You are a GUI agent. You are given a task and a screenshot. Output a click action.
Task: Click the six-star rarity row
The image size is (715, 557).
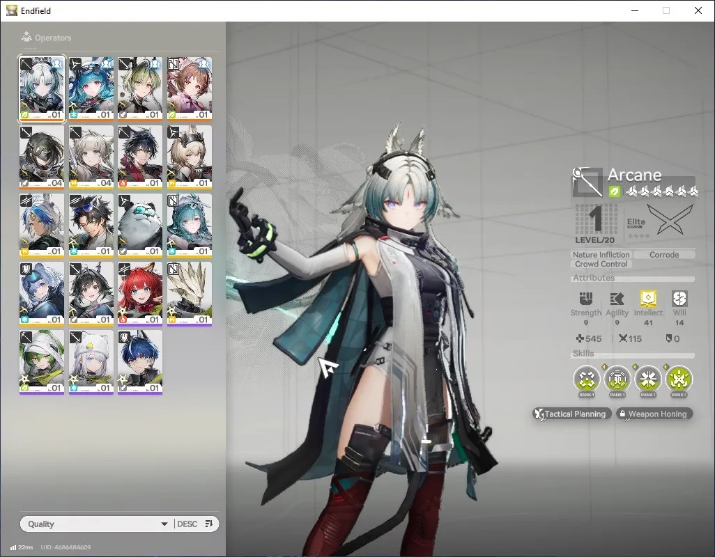point(662,191)
